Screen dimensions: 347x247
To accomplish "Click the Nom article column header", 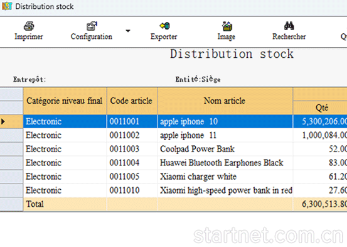I will click(x=225, y=101).
